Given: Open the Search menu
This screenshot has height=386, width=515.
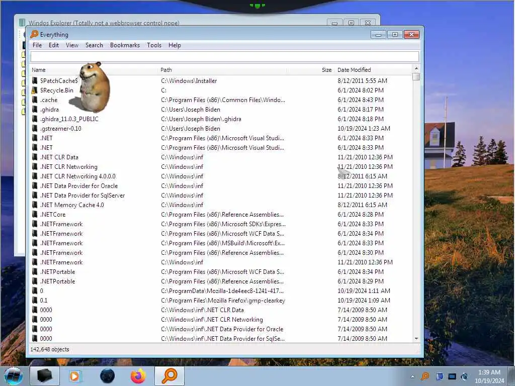Looking at the screenshot, I should [94, 45].
